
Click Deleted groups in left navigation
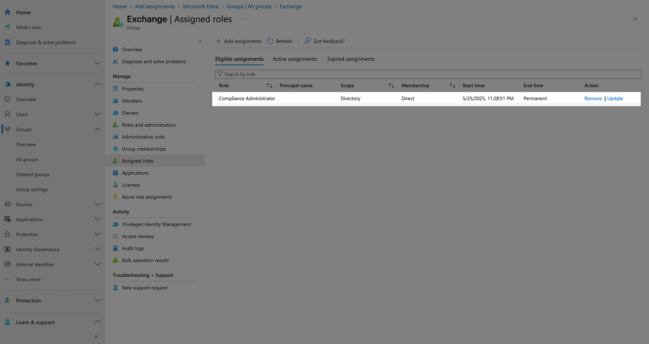coord(33,174)
